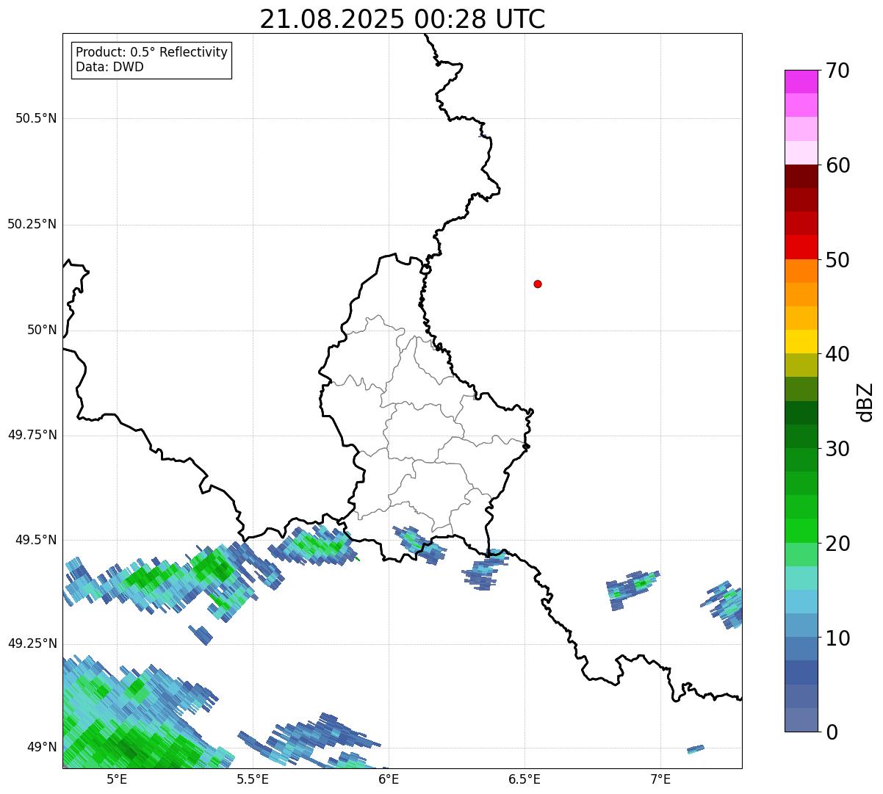883x794 pixels.
Task: Click the Data: DWD label
Action: pos(109,67)
